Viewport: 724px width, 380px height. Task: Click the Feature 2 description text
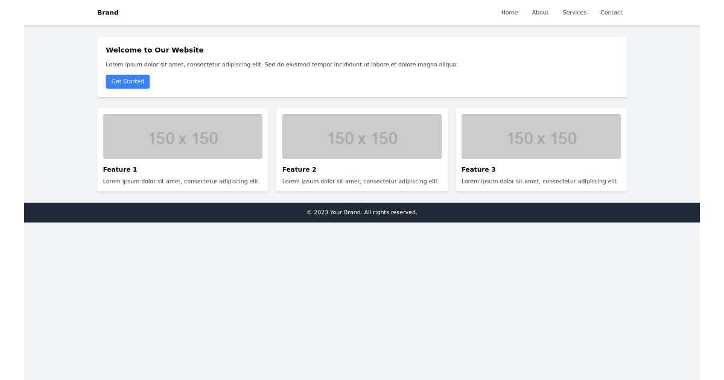click(x=360, y=181)
